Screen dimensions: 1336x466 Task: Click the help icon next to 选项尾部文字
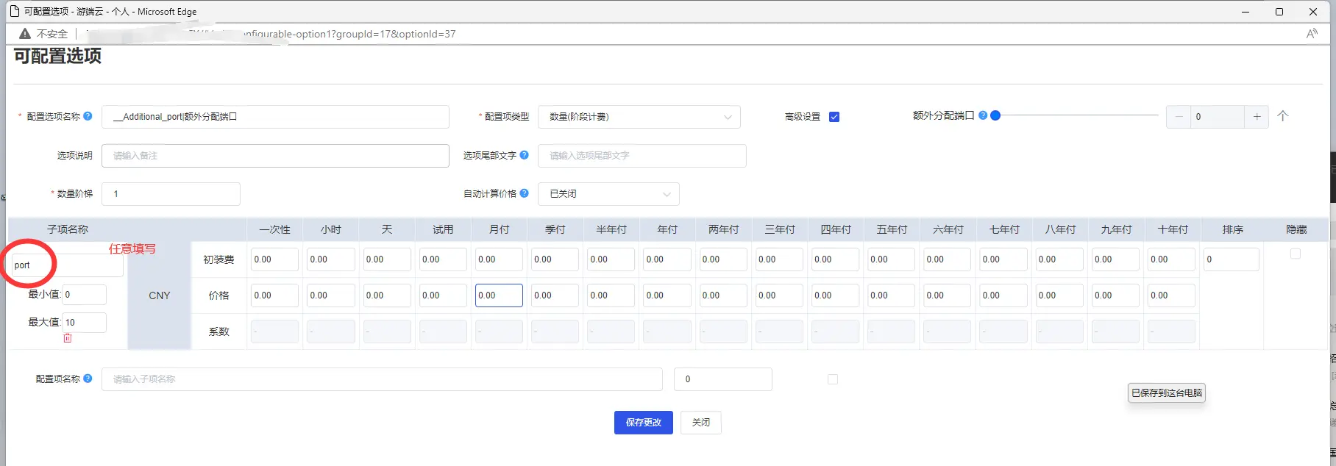click(x=524, y=155)
